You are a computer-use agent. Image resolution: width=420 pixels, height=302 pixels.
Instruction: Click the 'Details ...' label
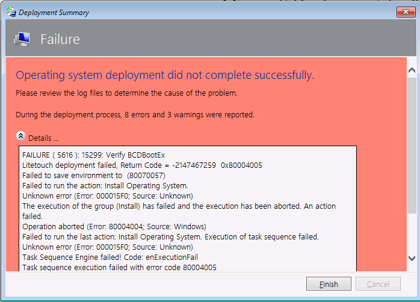click(44, 138)
